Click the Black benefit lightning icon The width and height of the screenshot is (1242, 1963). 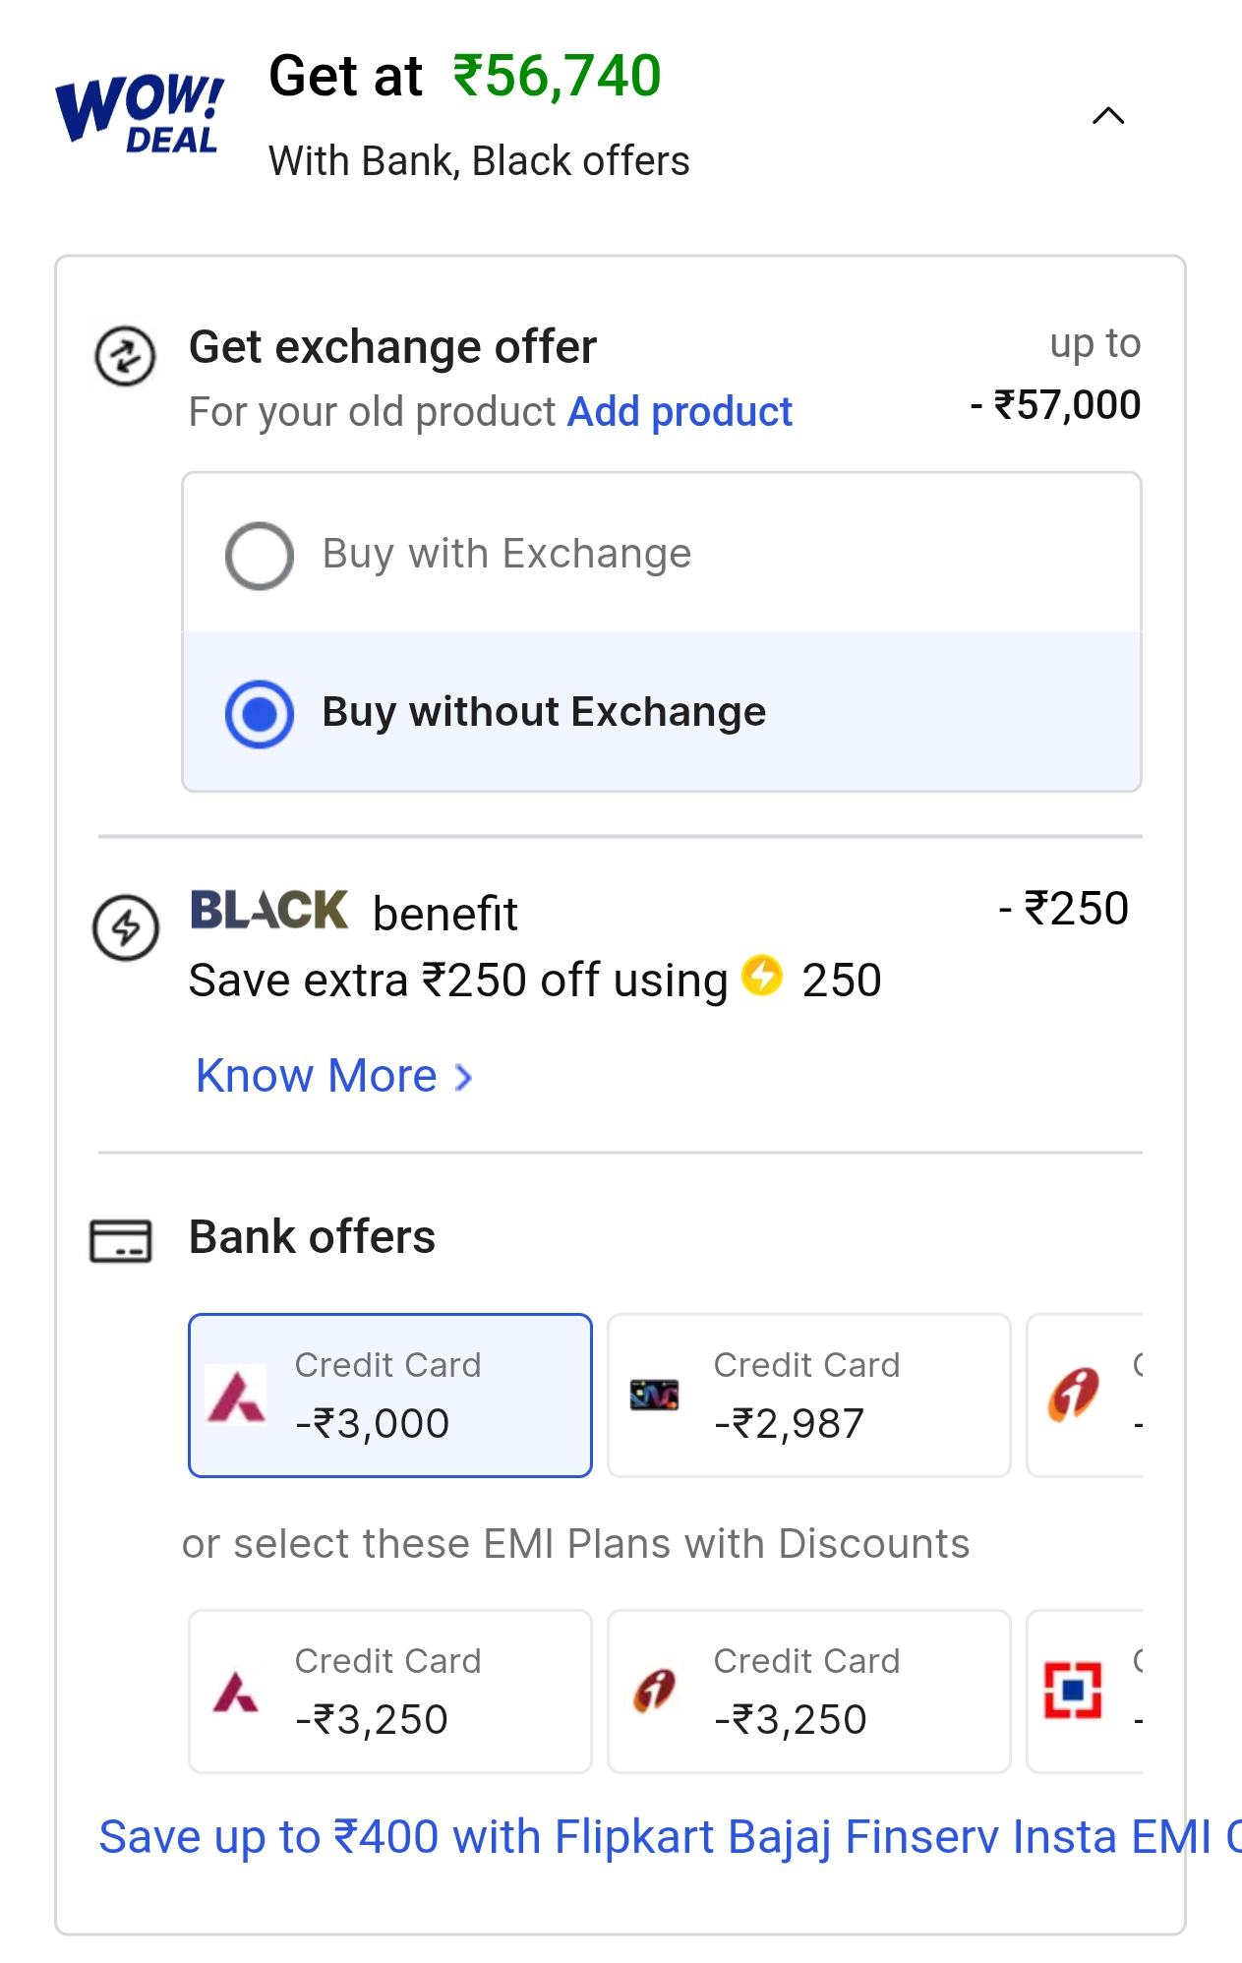[x=125, y=927]
